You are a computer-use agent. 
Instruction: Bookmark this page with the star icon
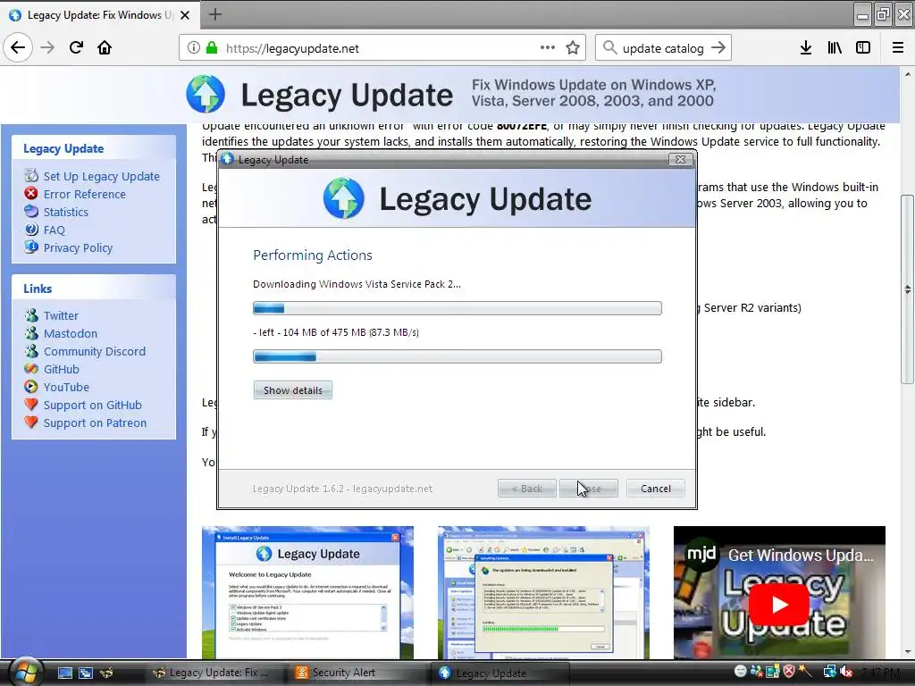(573, 48)
